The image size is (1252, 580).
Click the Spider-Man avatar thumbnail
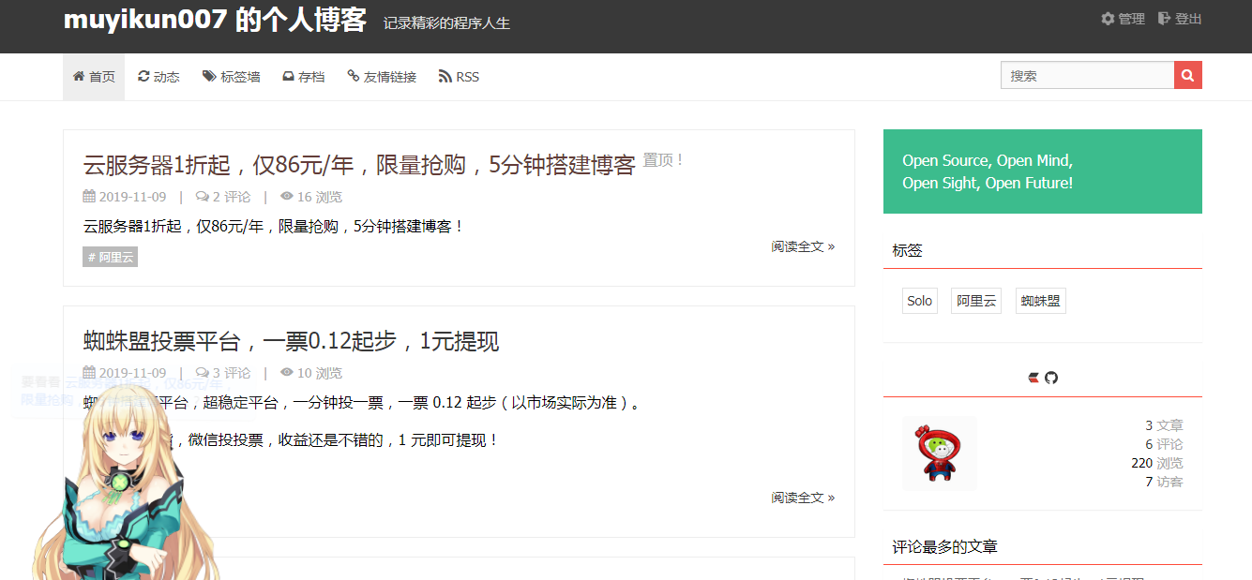940,454
